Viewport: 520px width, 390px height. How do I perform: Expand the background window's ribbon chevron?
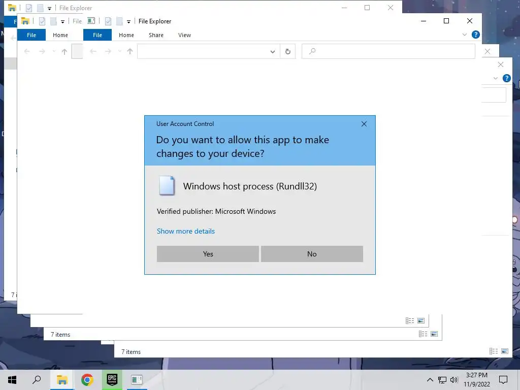click(496, 78)
